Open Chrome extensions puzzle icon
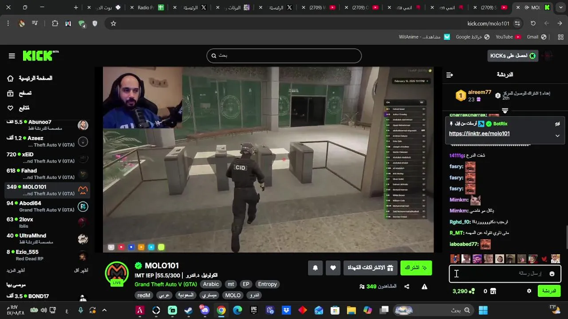This screenshot has height=319, width=568. (55, 23)
